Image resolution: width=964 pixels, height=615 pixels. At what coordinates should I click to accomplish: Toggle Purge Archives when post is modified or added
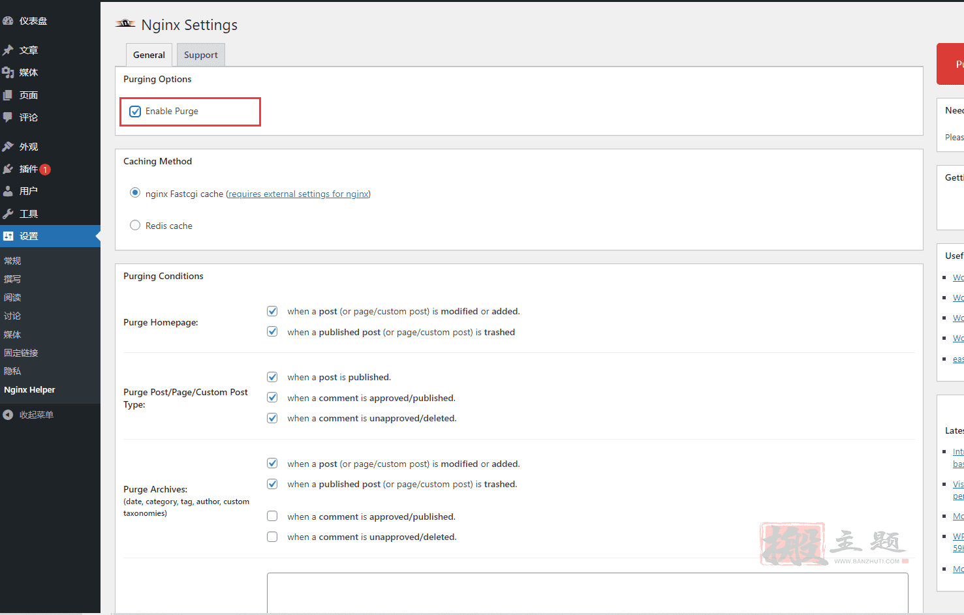pyautogui.click(x=272, y=464)
